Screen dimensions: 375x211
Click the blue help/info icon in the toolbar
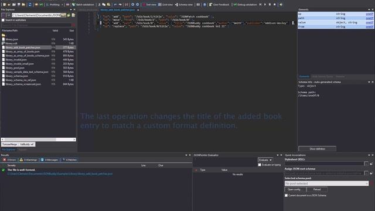204,5
